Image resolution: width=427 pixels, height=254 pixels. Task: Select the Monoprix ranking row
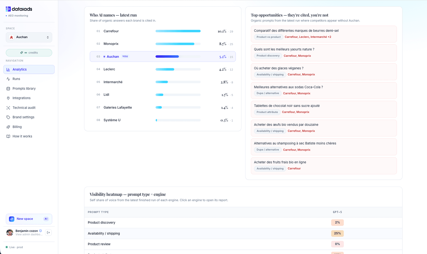[163, 44]
